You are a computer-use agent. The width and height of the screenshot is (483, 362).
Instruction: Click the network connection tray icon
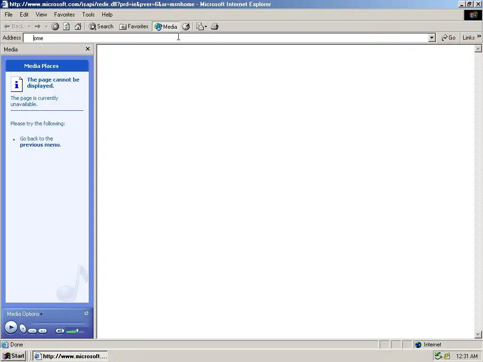click(438, 356)
